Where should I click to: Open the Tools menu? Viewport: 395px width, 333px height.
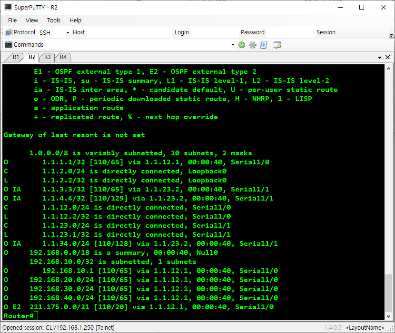pyautogui.click(x=54, y=20)
